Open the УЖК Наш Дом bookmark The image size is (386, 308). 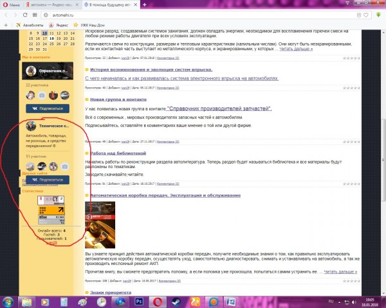pyautogui.click(x=89, y=25)
